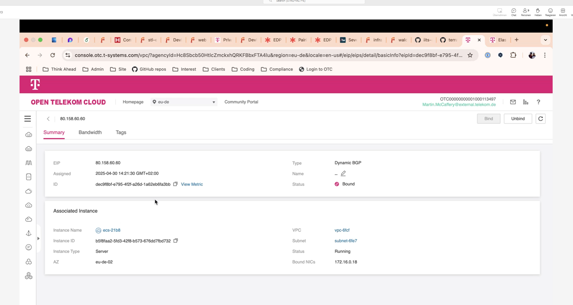Viewport: 573px width, 305px height.
Task: Open the bottom cluster sidebar icon
Action: coord(29,276)
